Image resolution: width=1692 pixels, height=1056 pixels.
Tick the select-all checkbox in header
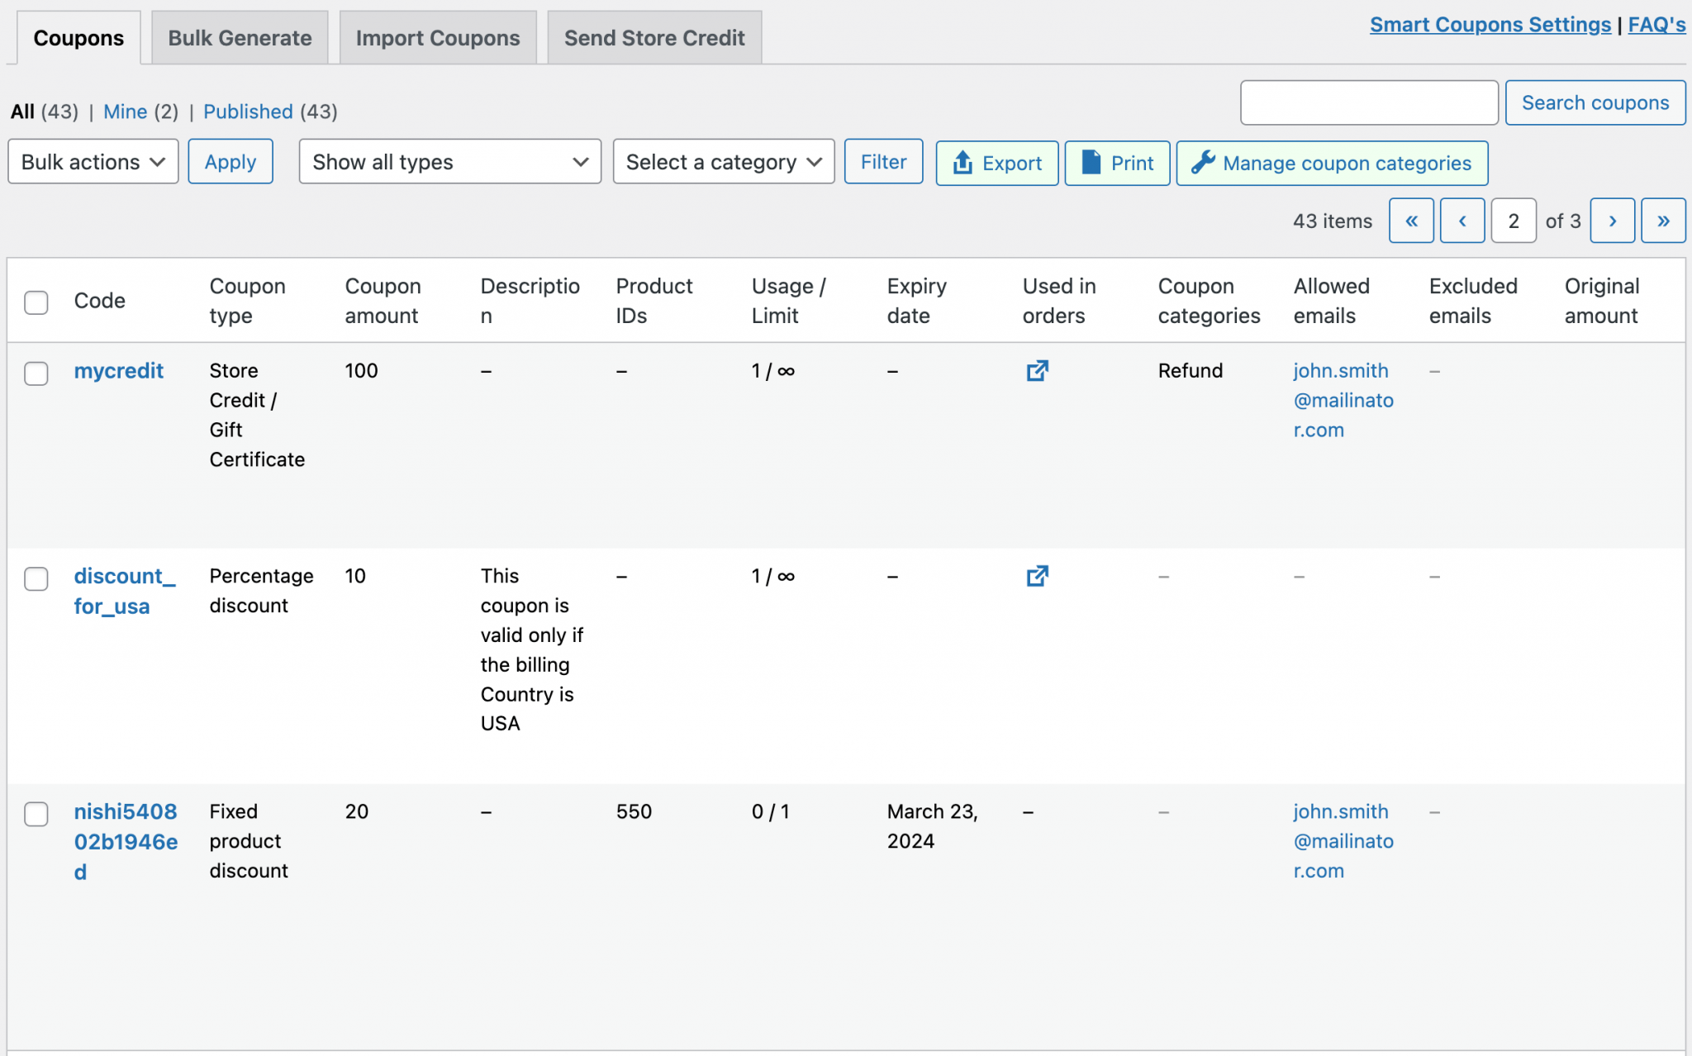click(x=36, y=302)
